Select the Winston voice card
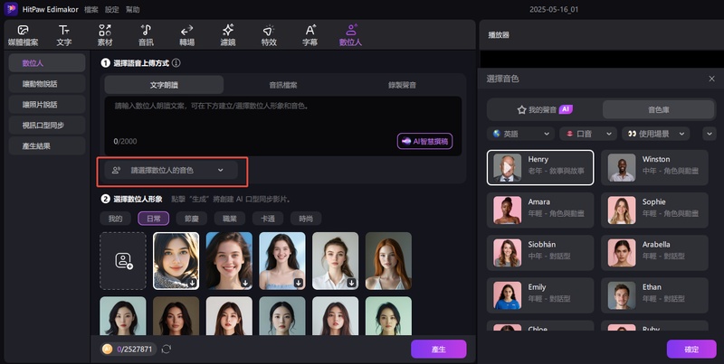Viewport: 724px width, 364px height. click(x=654, y=167)
